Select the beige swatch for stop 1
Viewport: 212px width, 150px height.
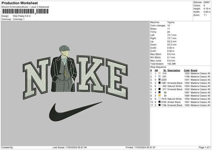pos(160,73)
